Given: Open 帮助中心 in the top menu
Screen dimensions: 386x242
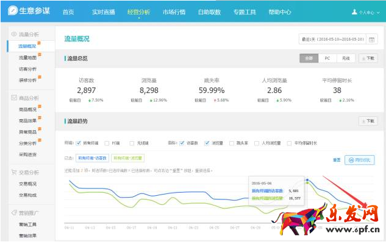Looking at the screenshot, I should click(280, 12).
